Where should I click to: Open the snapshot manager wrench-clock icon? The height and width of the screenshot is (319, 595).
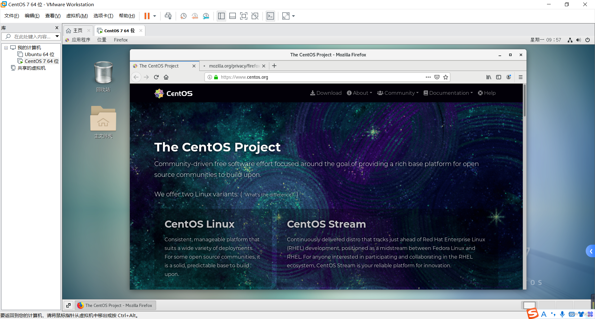pos(206,16)
